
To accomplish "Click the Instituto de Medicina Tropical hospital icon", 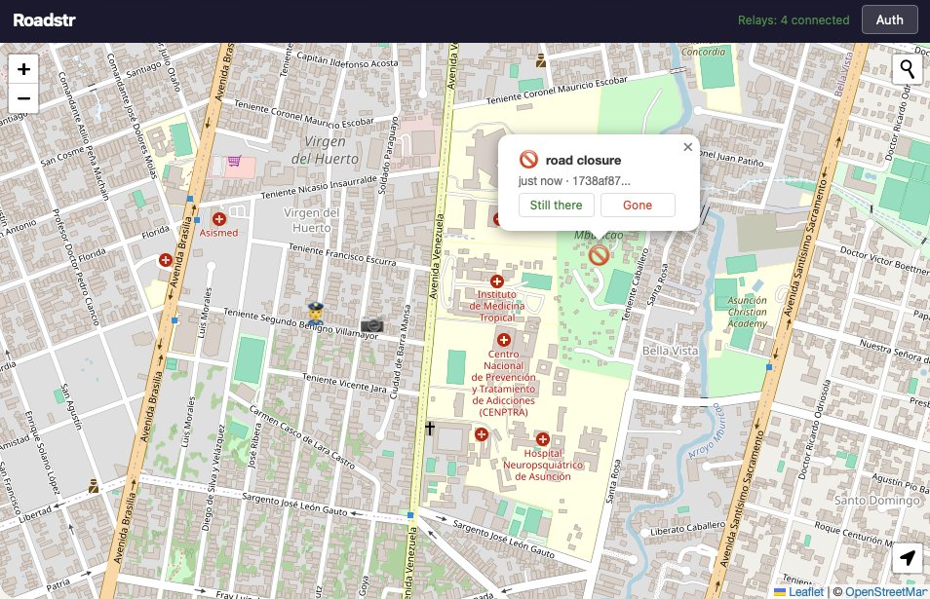I will click(x=496, y=281).
